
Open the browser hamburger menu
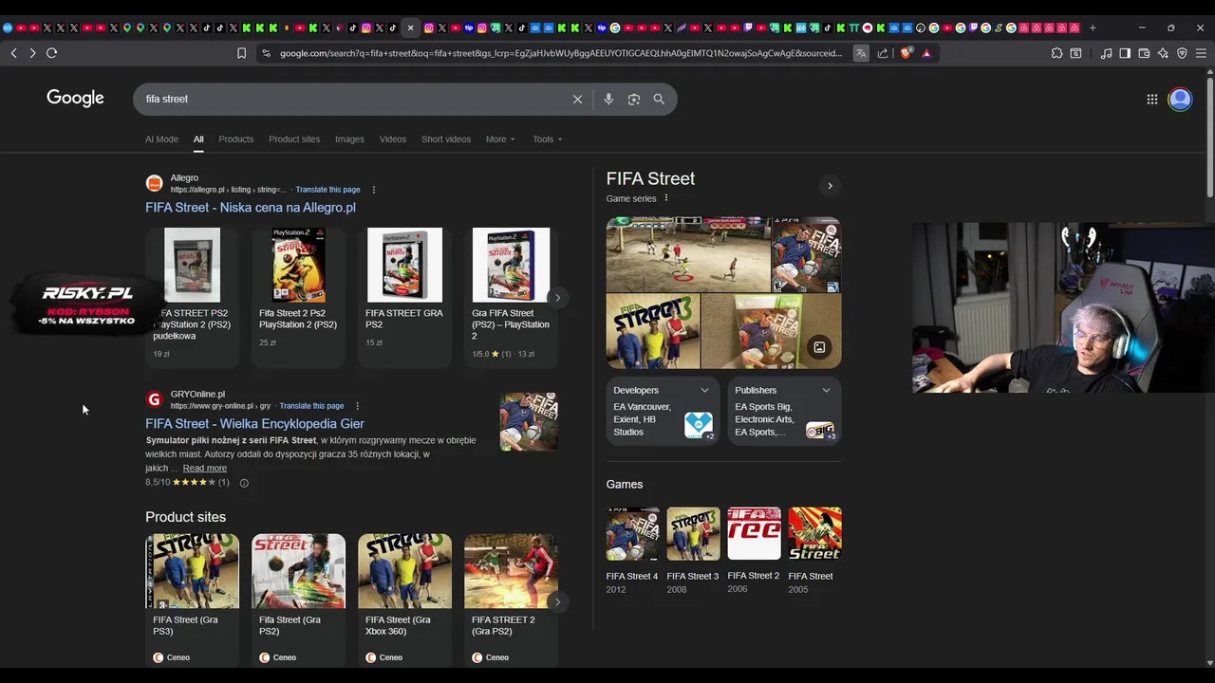1201,53
